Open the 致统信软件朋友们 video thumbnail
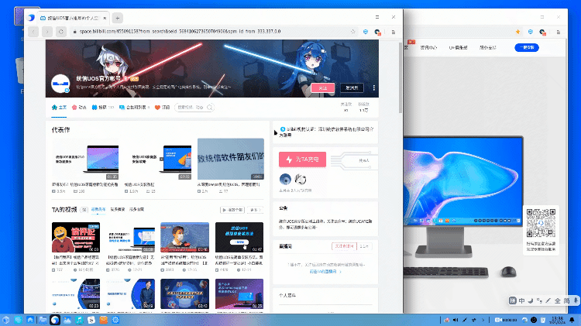 [231, 160]
